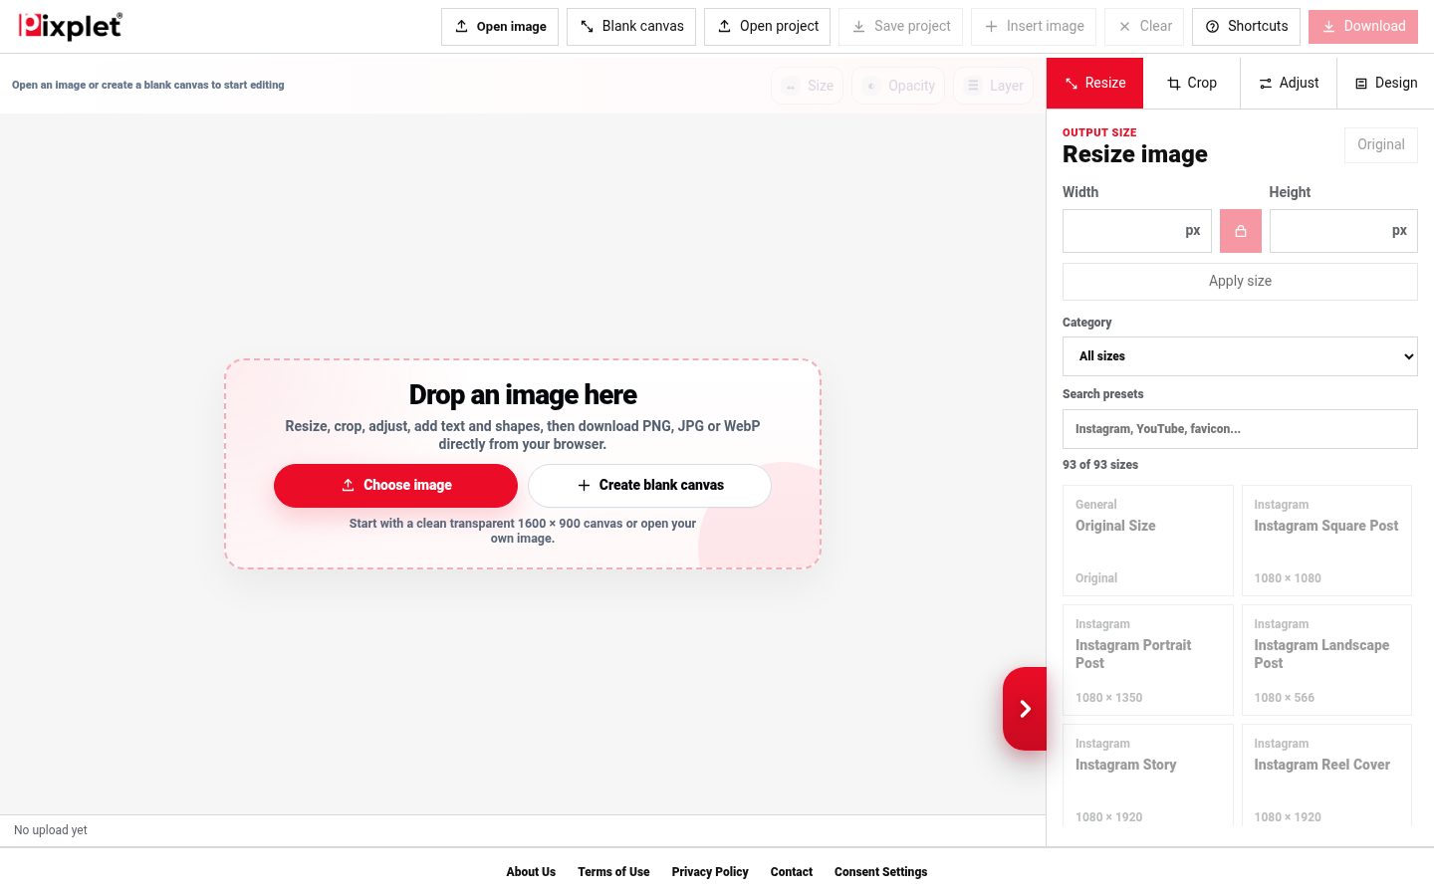Pick the Instagram Story preset

[x=1148, y=776]
